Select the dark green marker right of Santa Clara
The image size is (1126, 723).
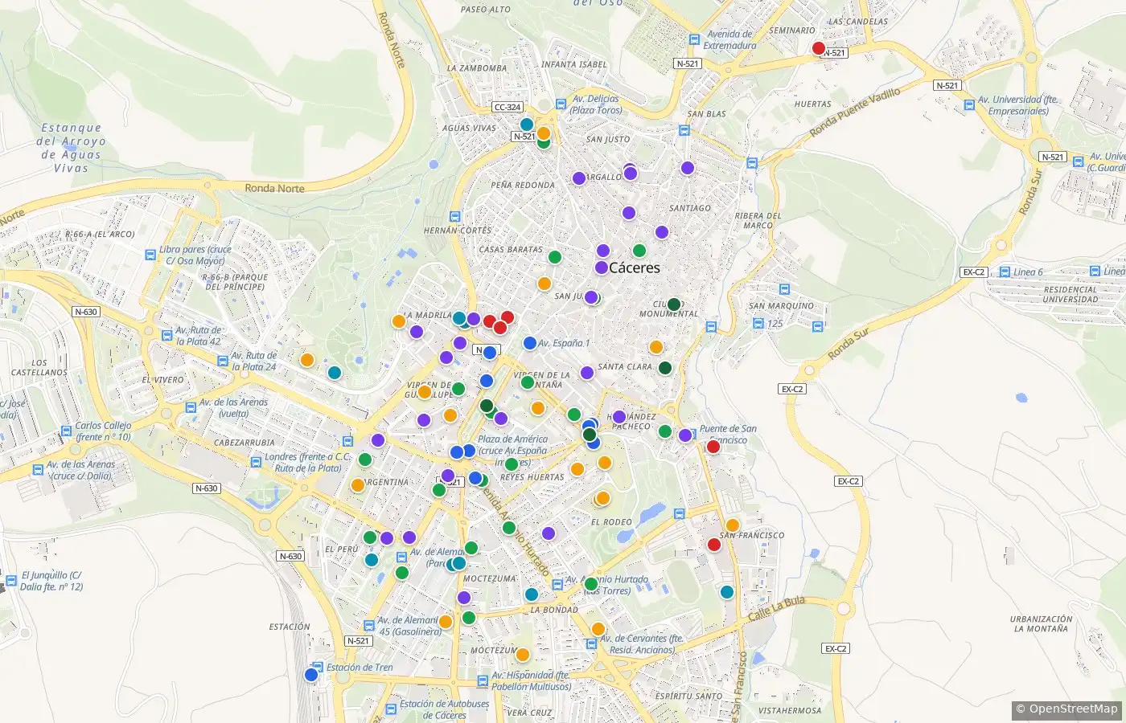coord(665,368)
